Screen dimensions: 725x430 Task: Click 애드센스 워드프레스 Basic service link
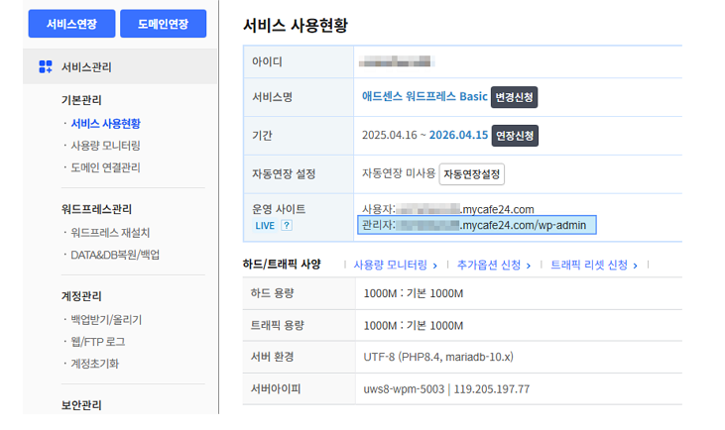(x=424, y=96)
